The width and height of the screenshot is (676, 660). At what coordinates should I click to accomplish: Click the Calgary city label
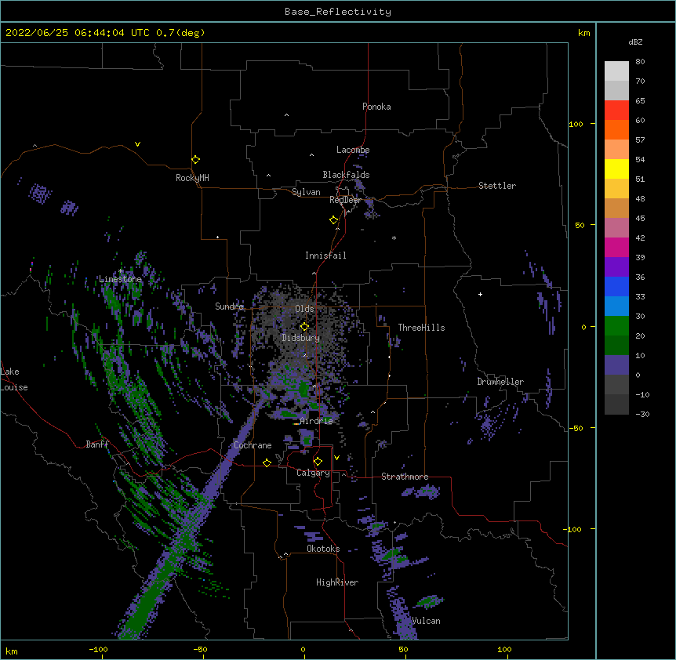point(313,473)
